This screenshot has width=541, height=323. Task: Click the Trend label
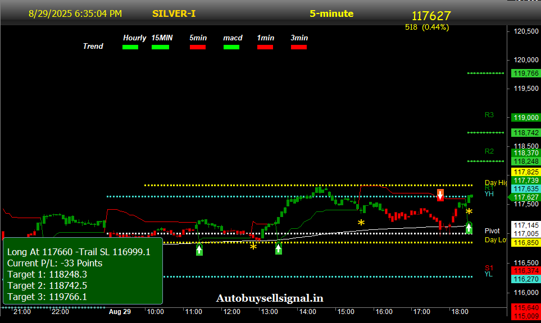(93, 46)
